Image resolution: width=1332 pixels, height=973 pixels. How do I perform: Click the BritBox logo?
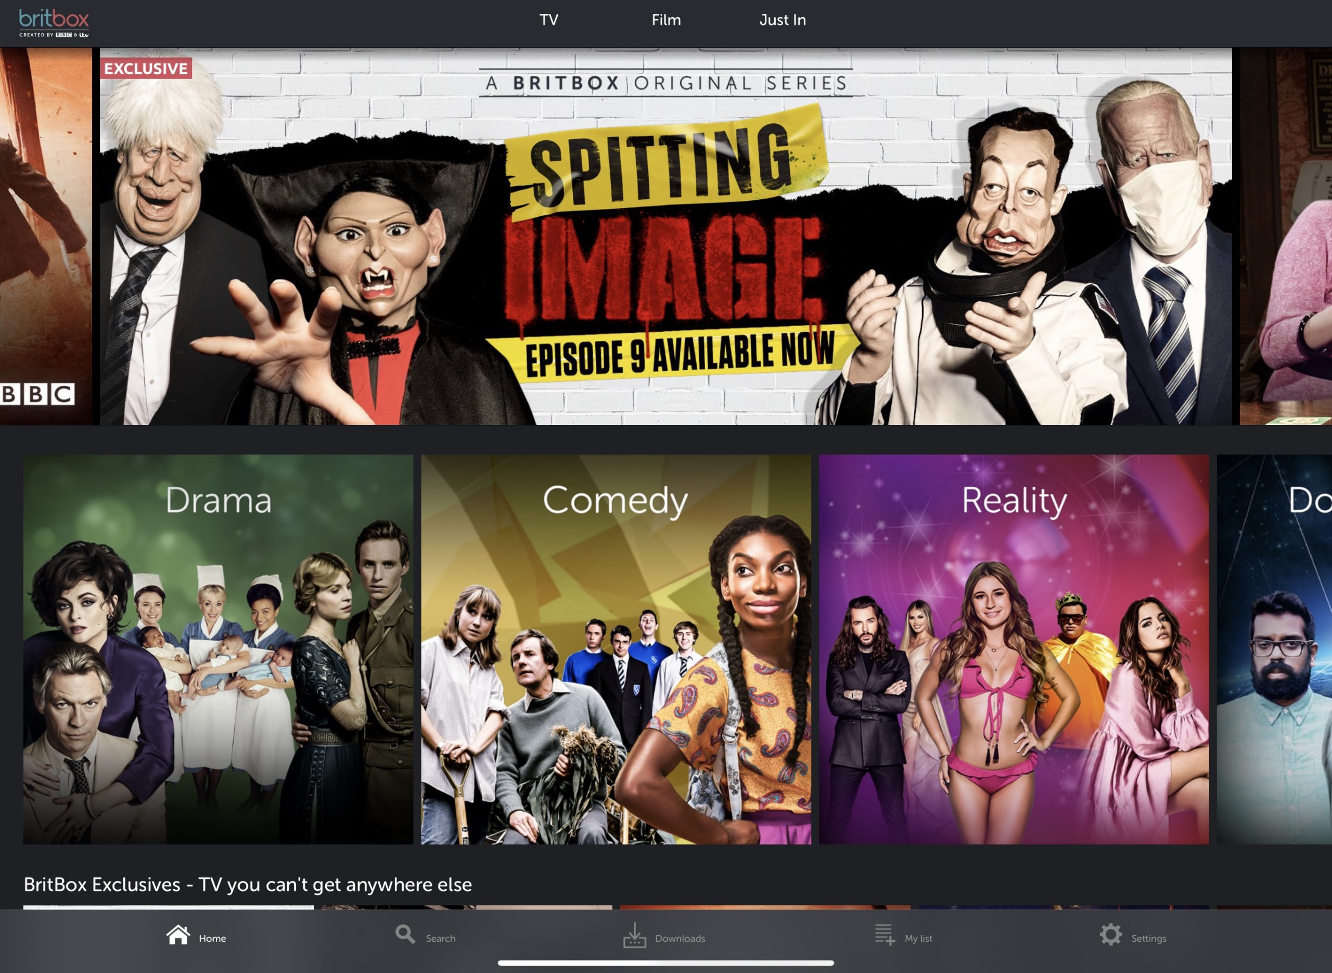click(x=54, y=22)
